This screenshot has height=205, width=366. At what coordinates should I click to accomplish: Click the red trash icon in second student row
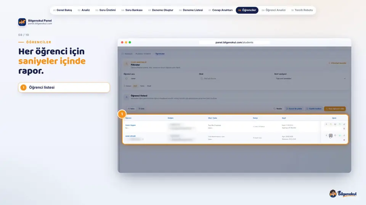(344, 140)
